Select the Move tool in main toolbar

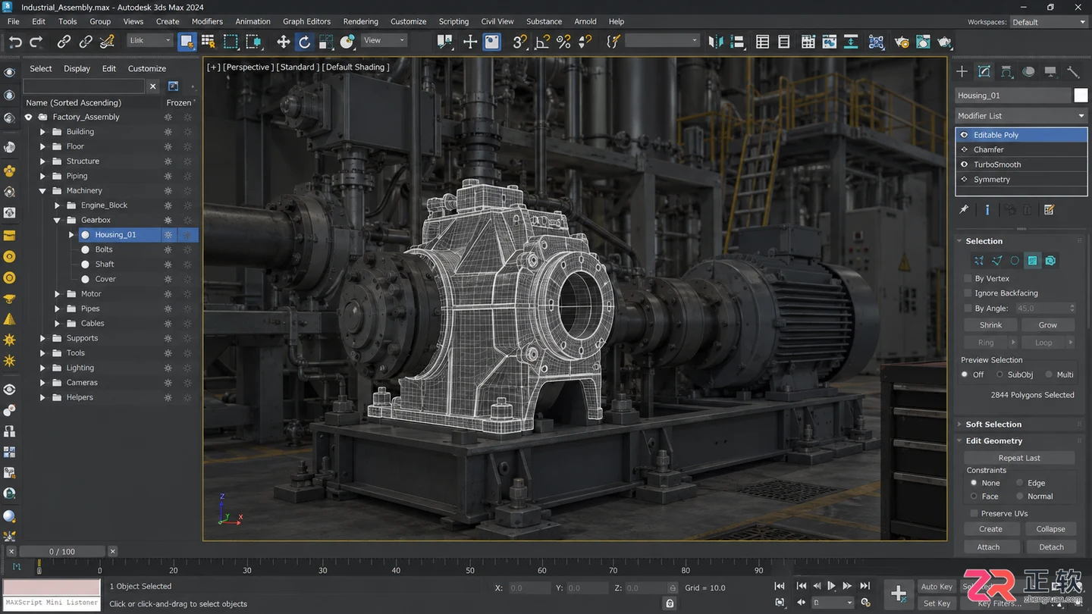coord(284,42)
